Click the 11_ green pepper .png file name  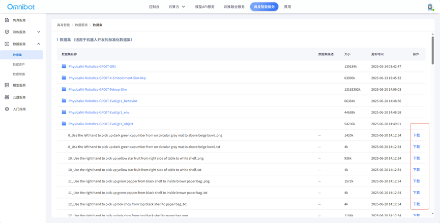coord(139,181)
